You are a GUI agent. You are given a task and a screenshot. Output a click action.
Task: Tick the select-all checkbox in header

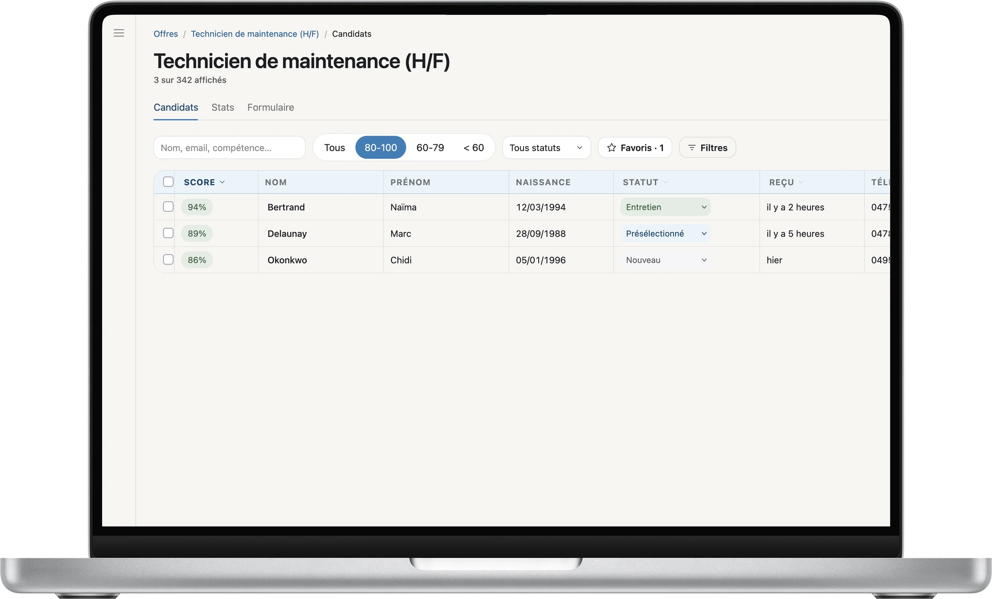pyautogui.click(x=168, y=182)
